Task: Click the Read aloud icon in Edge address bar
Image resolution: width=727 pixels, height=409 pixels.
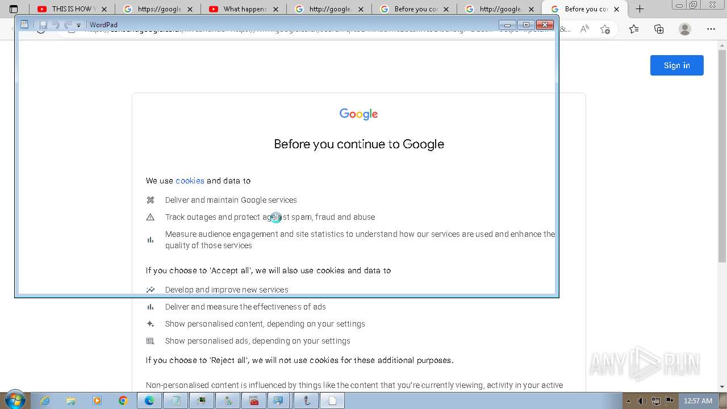Action: pyautogui.click(x=584, y=29)
